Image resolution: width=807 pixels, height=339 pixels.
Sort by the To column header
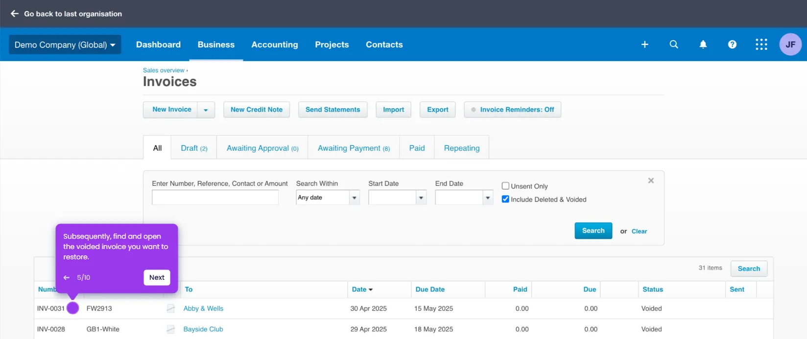(x=189, y=290)
